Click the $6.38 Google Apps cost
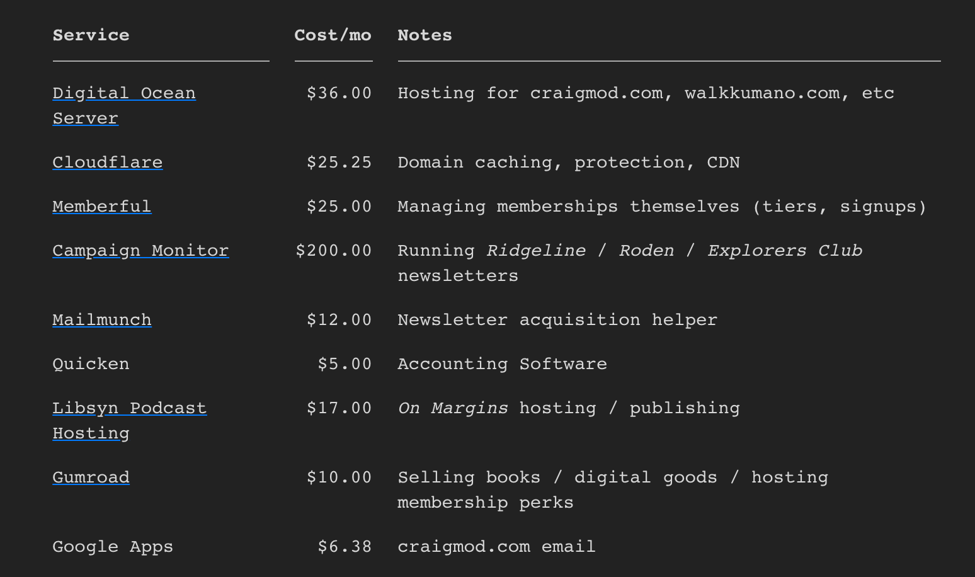Screen dimensions: 975x577 [345, 547]
